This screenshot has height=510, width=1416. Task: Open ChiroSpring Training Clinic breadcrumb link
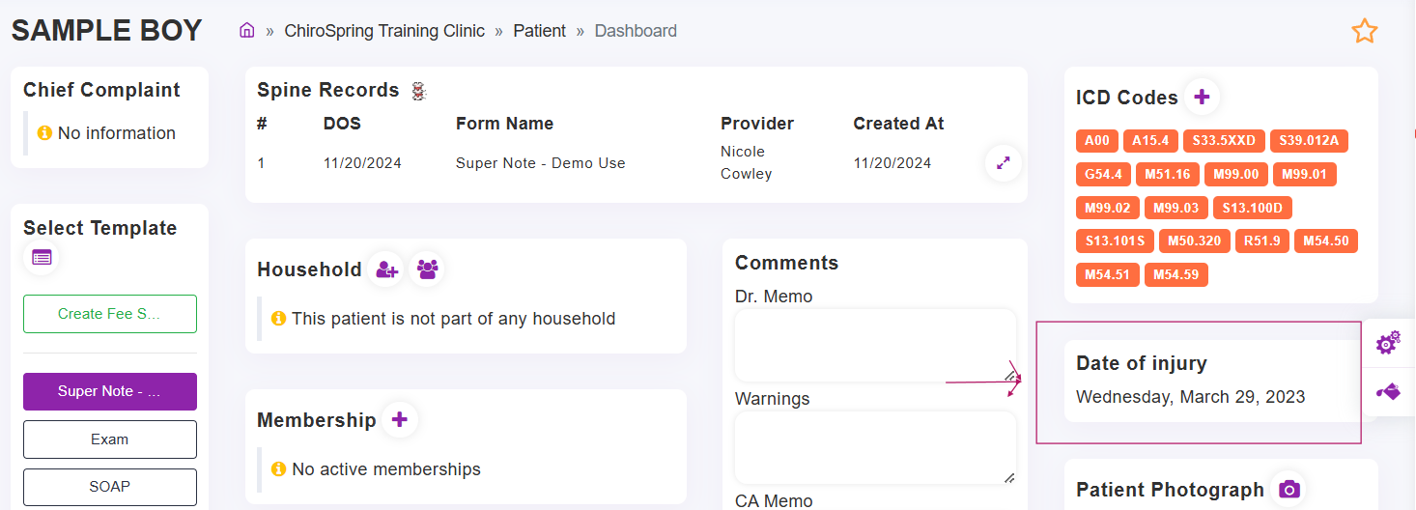click(x=384, y=31)
